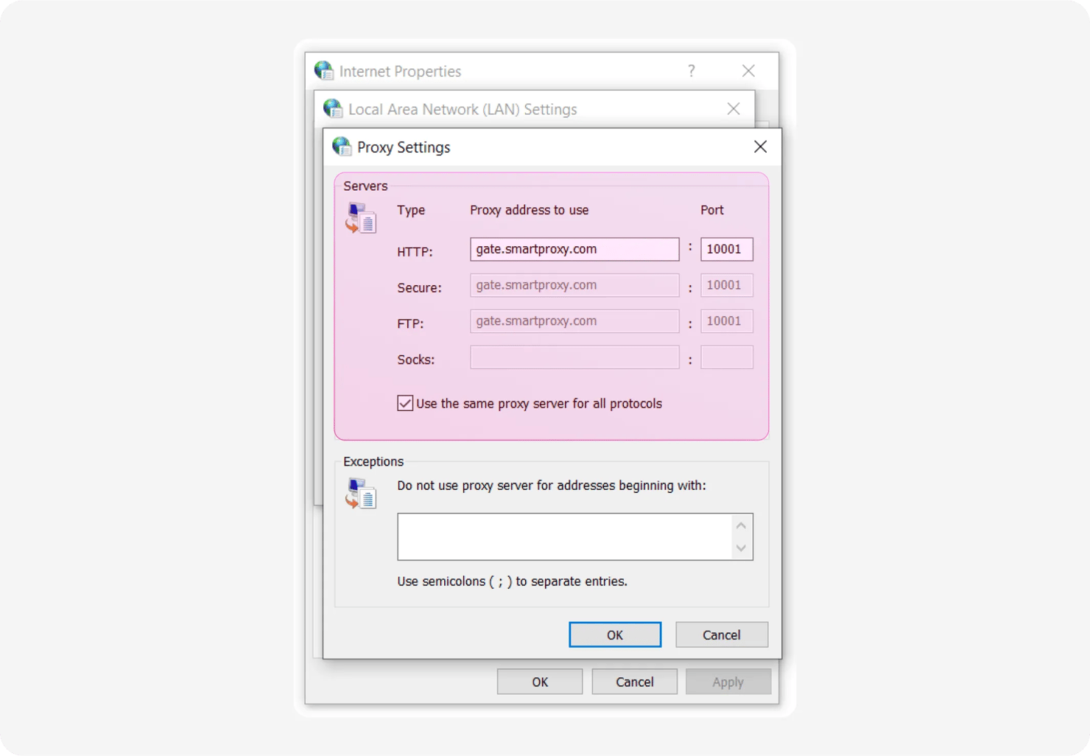Click the Local Area Network Settings globe icon
1090x756 pixels.
click(x=333, y=109)
